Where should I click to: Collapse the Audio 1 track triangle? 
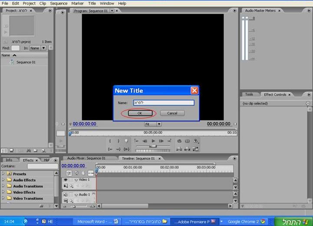tap(76, 195)
